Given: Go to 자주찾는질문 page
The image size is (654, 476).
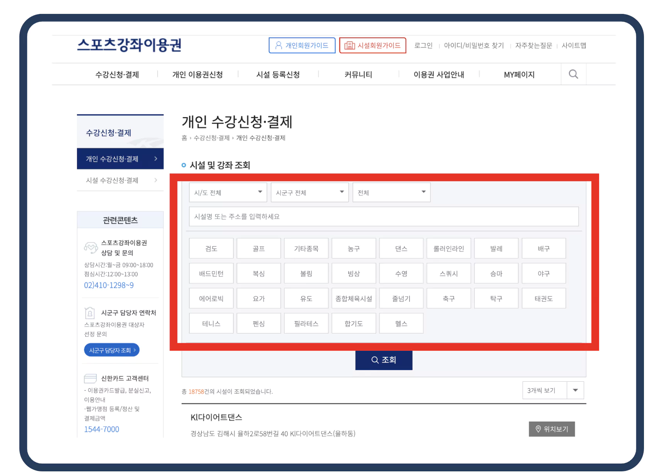Looking at the screenshot, I should tap(533, 46).
